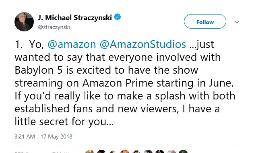The width and height of the screenshot is (254, 153).
Task: Expand the tweet options chevron menu
Action: [x=237, y=22]
